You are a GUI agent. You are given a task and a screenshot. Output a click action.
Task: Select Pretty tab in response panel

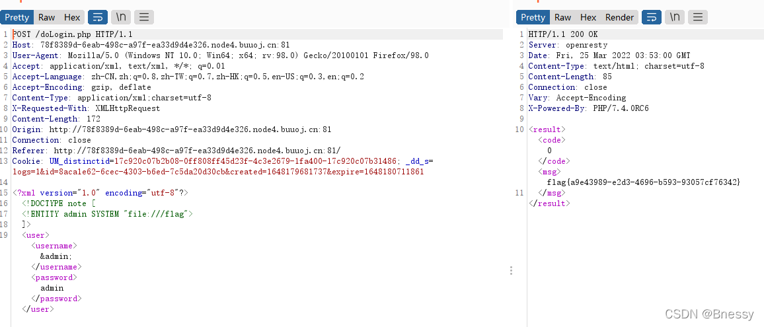533,17
